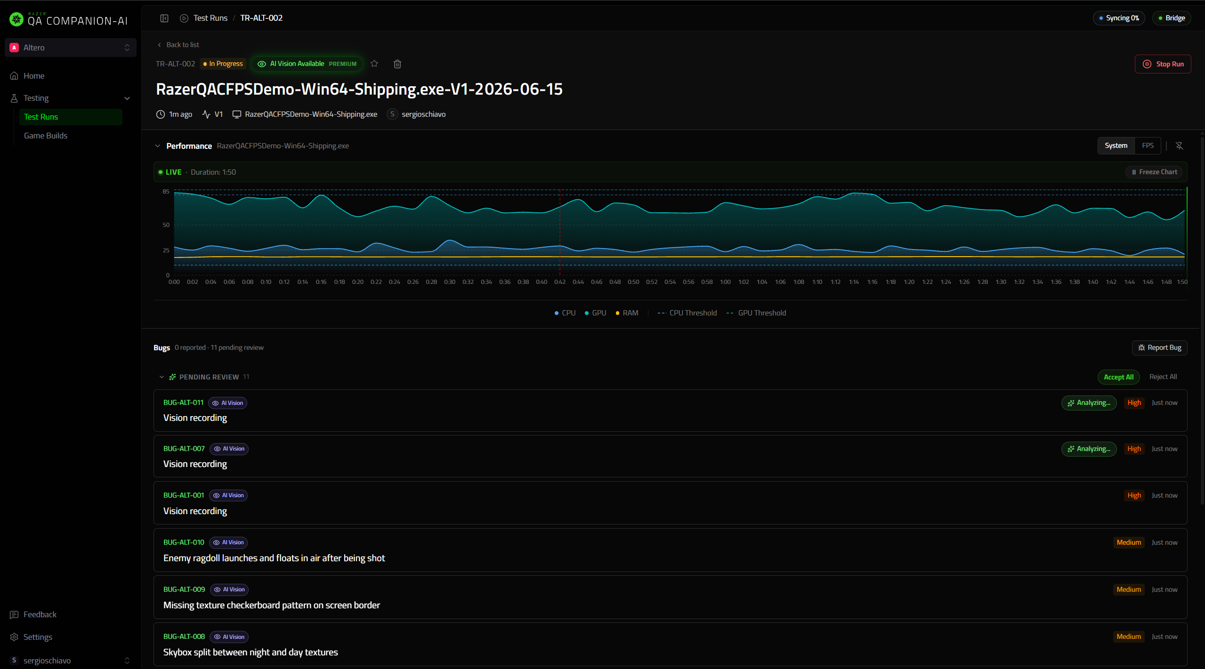The height and width of the screenshot is (669, 1205).
Task: Click AI Vision badge on BUG-ALT-001
Action: pos(228,495)
